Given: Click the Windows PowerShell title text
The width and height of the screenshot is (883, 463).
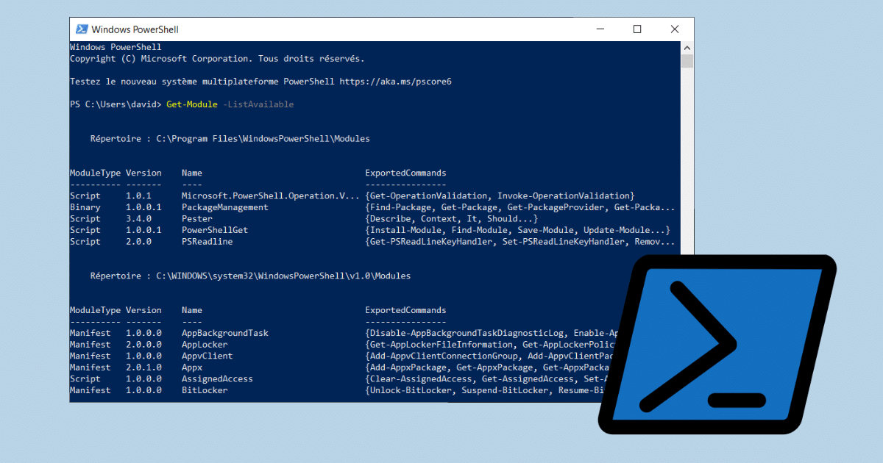Looking at the screenshot, I should coord(135,29).
